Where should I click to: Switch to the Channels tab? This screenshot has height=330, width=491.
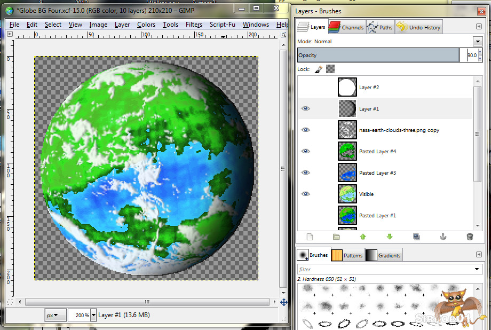click(x=346, y=27)
